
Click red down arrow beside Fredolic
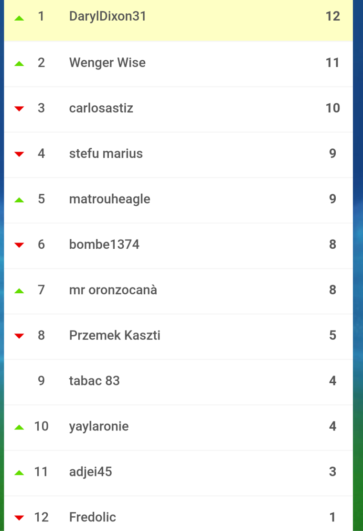coord(19,518)
